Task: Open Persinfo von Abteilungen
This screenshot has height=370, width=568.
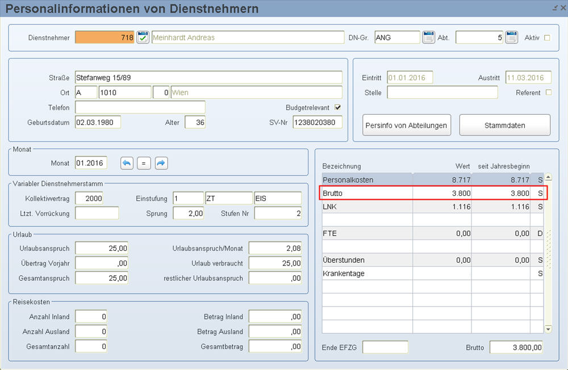Action: (407, 125)
